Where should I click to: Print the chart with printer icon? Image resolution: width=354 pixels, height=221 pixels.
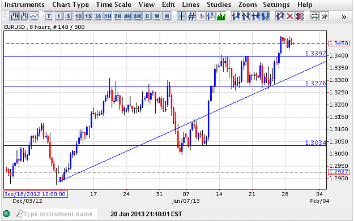314,16
